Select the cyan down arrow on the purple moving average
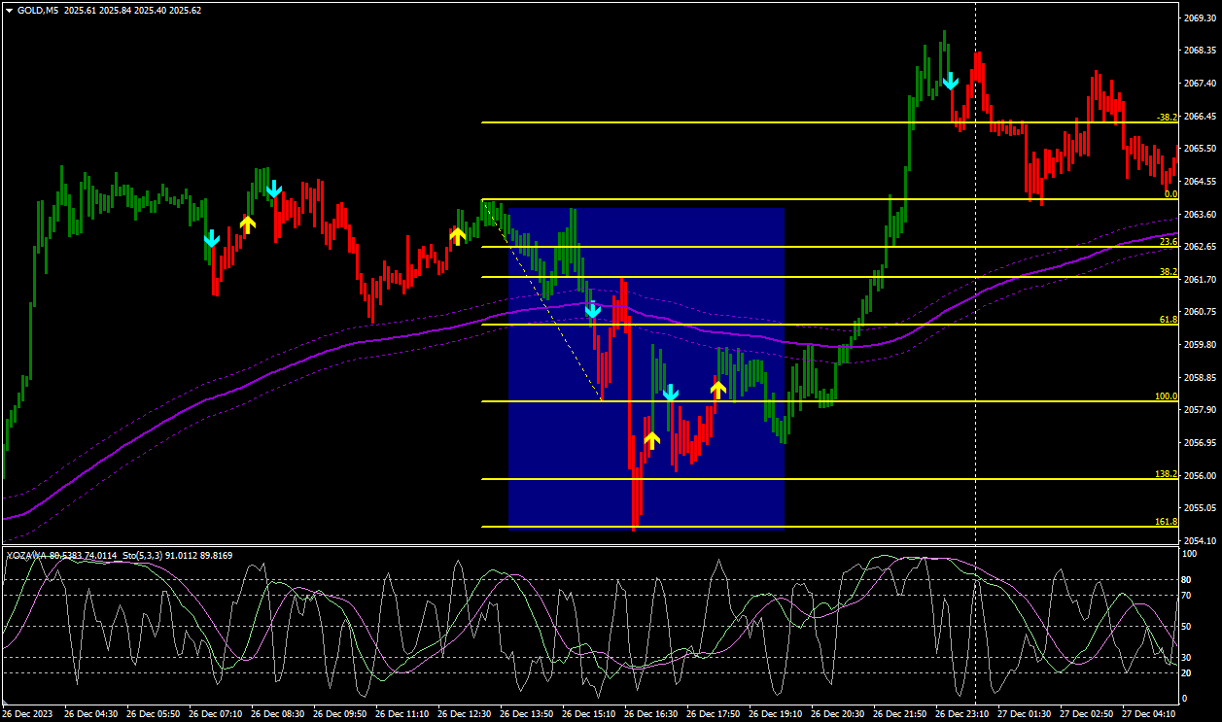This screenshot has width=1222, height=722. click(x=592, y=311)
